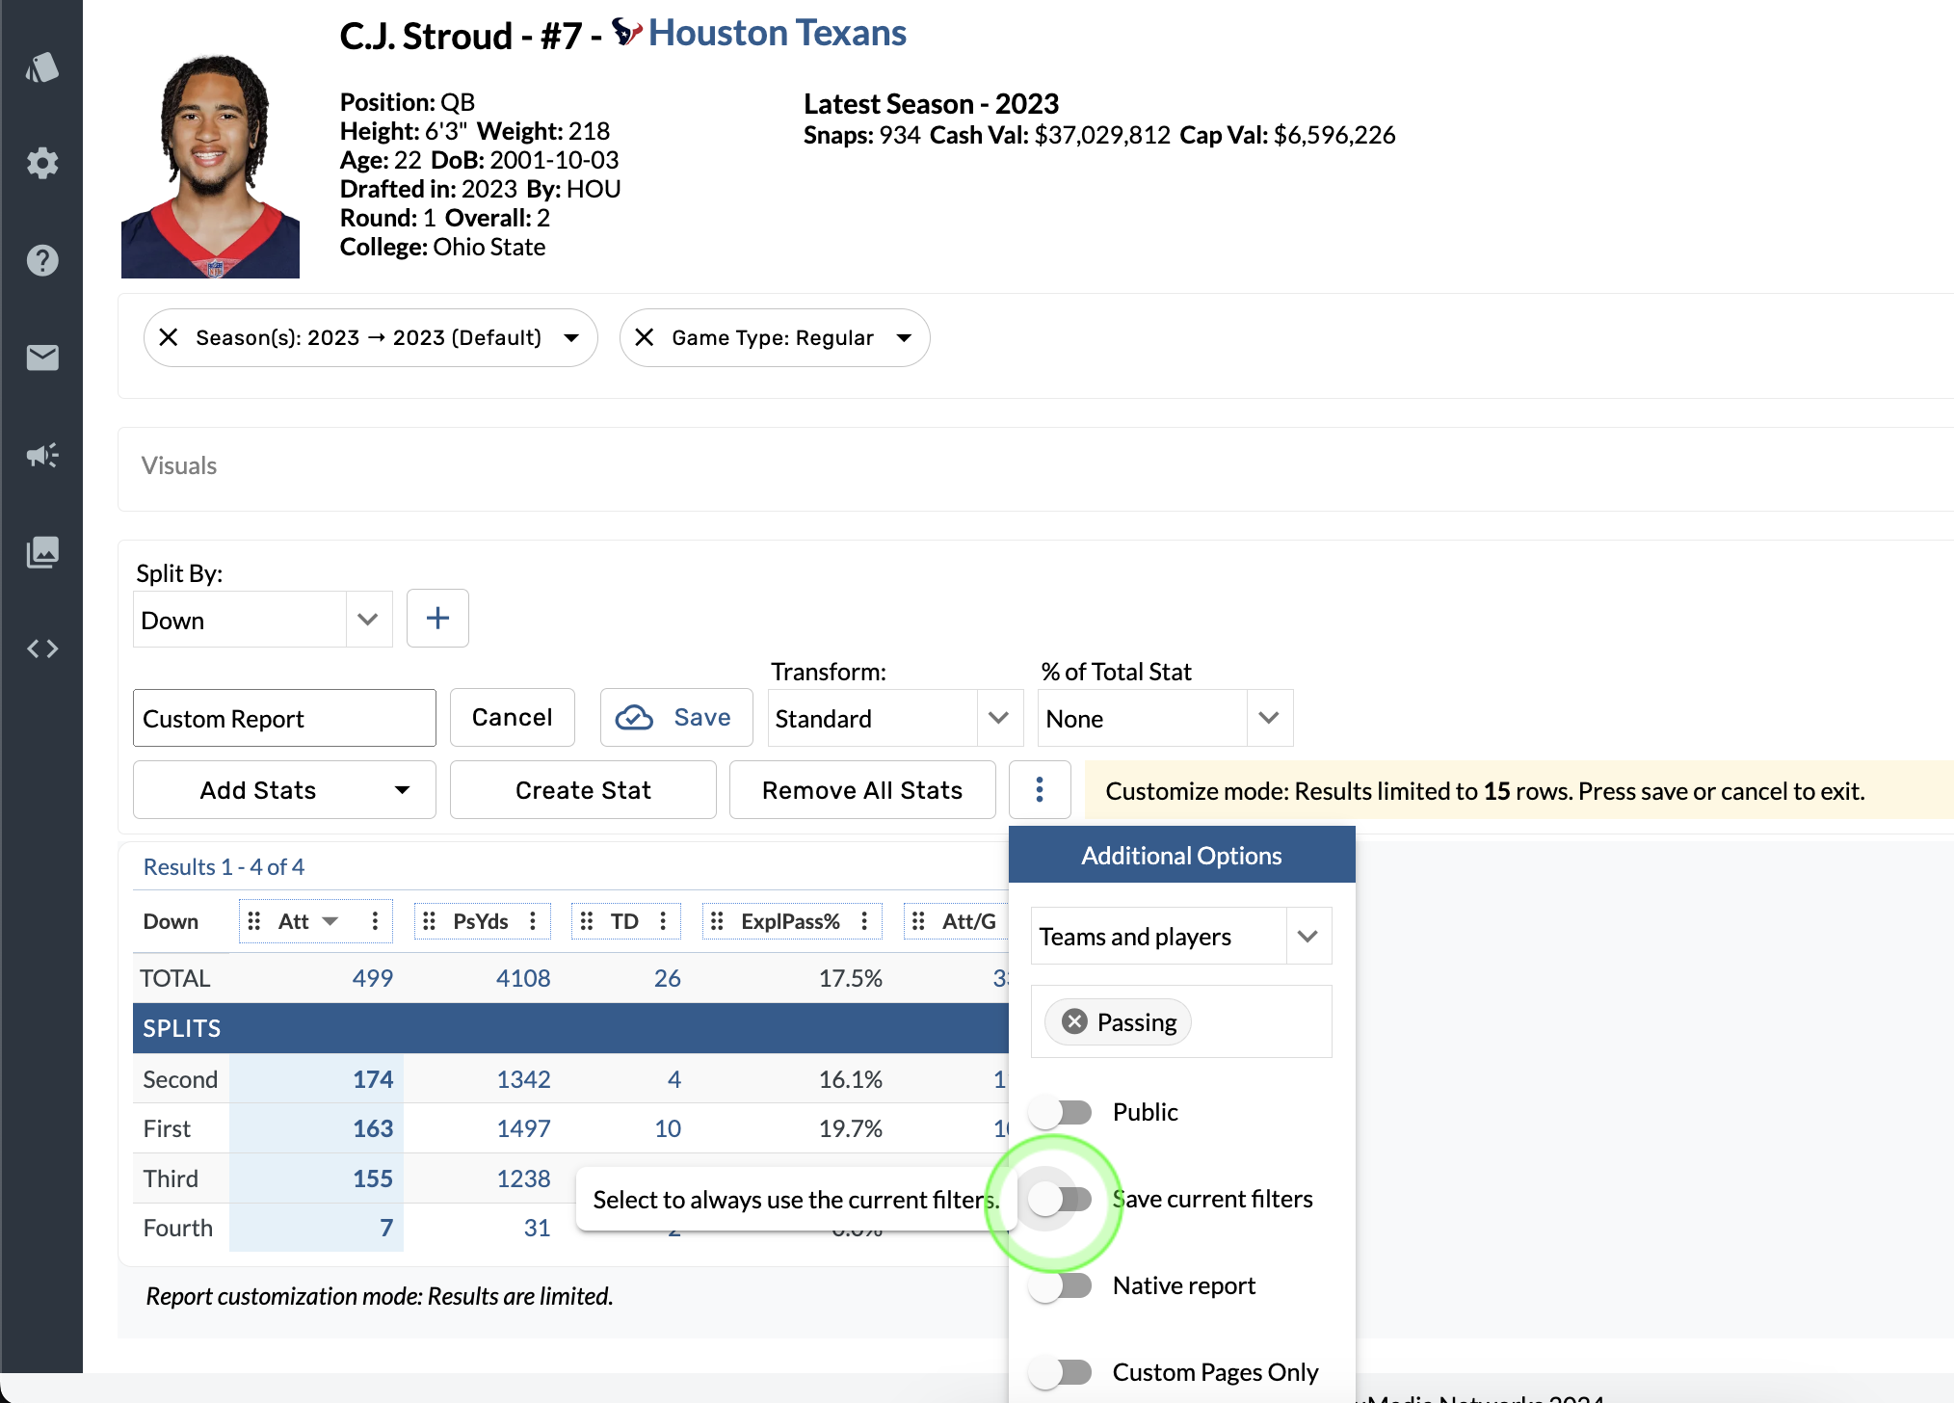Open the Transform Standard dropdown
Viewport: 1954px width, 1403px height.
click(x=998, y=718)
